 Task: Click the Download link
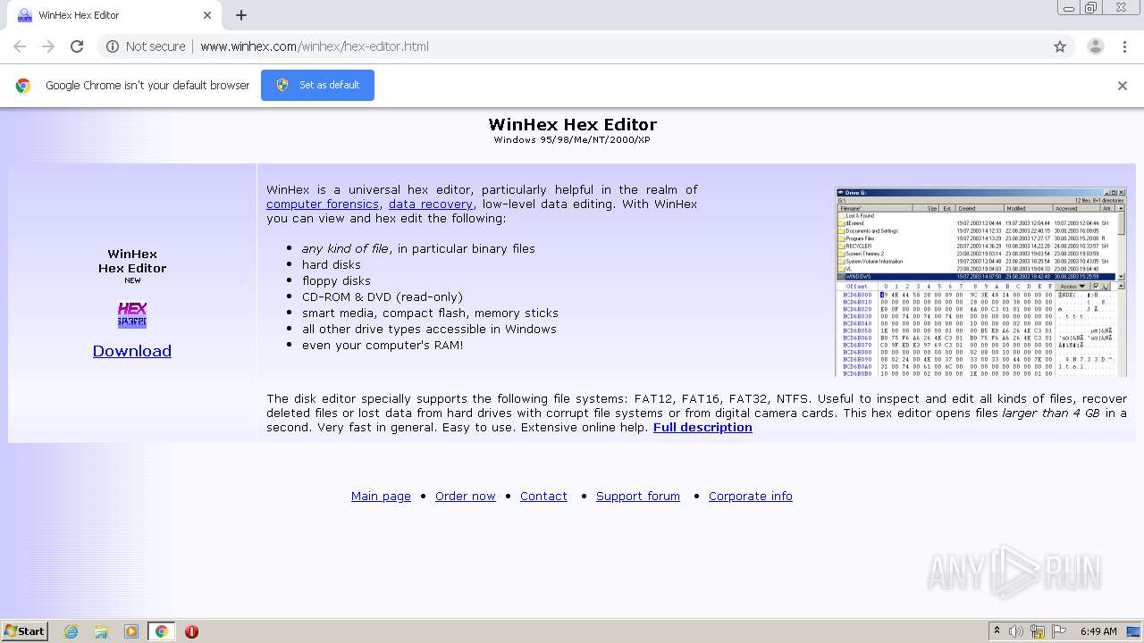[x=132, y=351]
